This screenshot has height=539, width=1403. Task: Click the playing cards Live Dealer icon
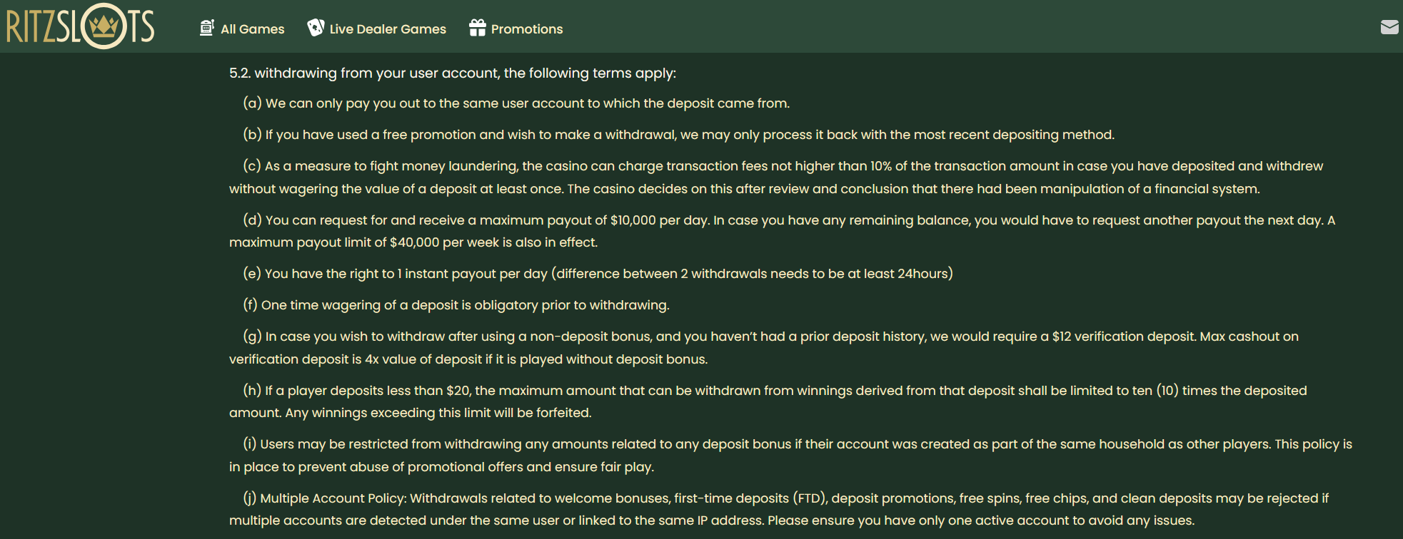tap(316, 28)
